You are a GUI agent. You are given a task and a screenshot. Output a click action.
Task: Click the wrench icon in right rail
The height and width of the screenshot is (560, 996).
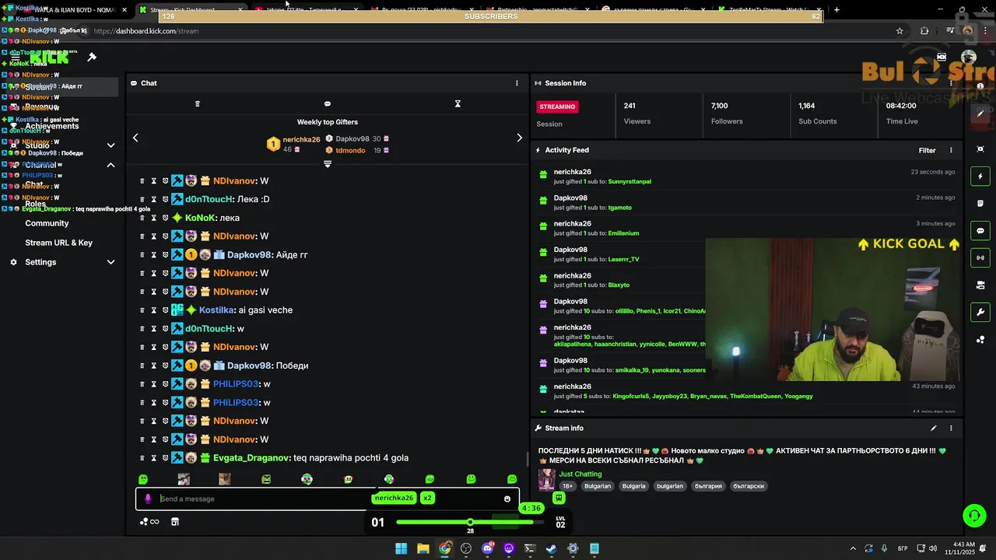(x=980, y=313)
